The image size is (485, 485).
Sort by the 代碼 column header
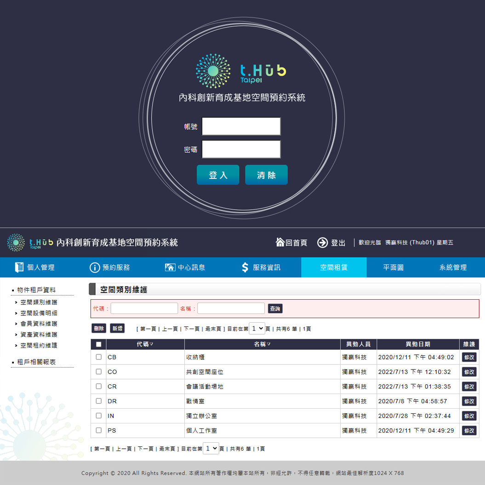pos(145,344)
